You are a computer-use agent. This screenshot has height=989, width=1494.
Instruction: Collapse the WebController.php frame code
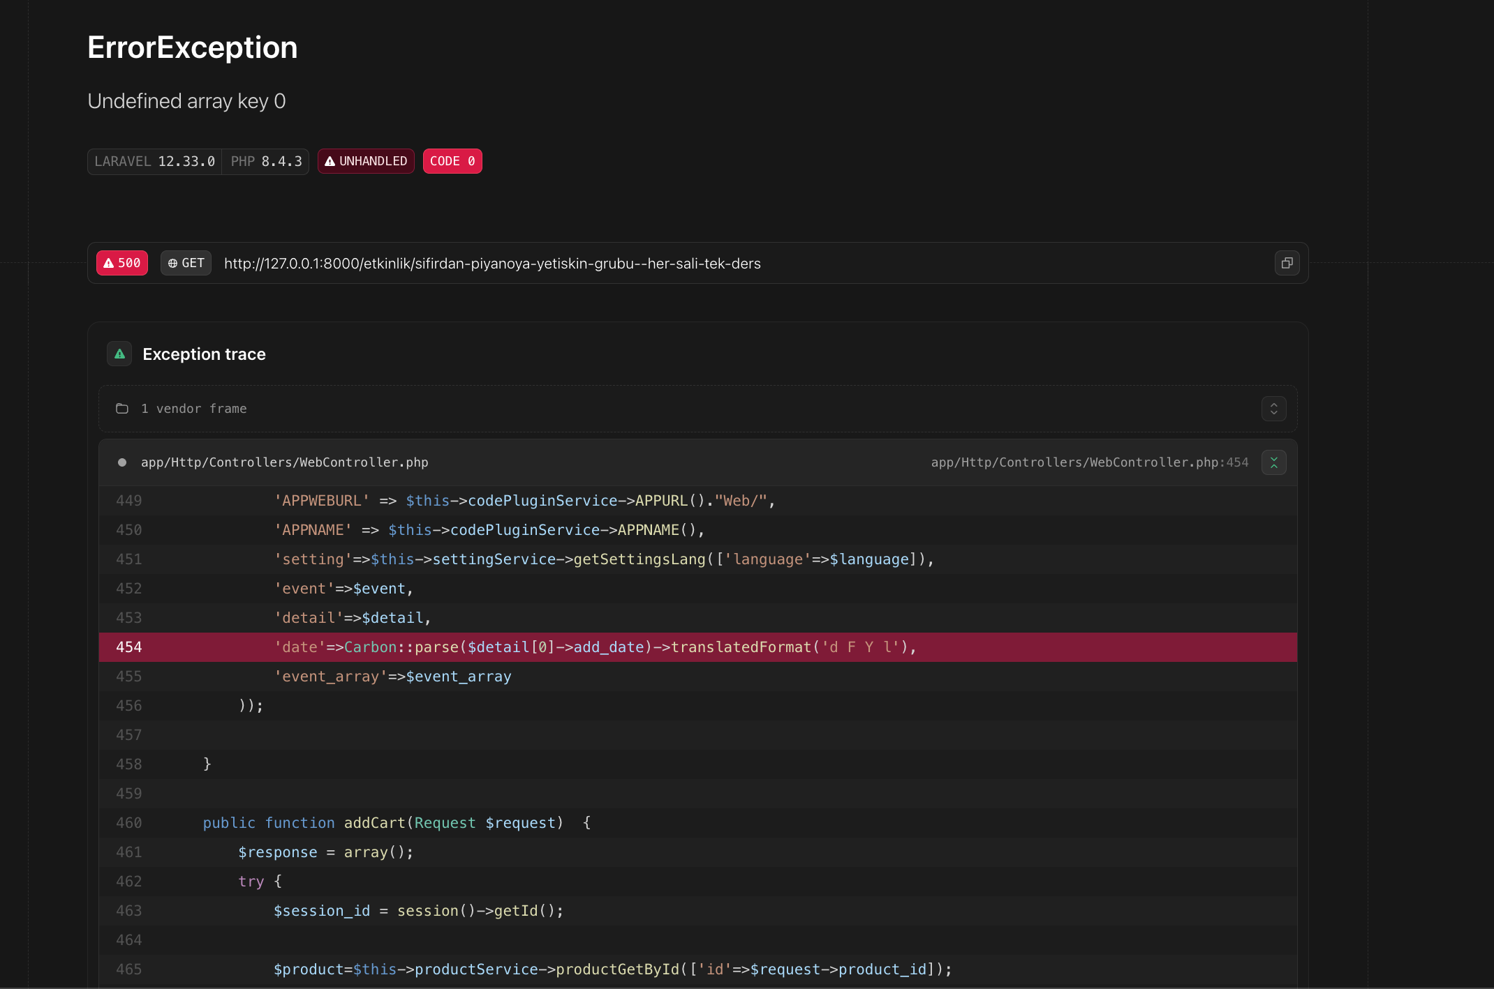point(1273,462)
